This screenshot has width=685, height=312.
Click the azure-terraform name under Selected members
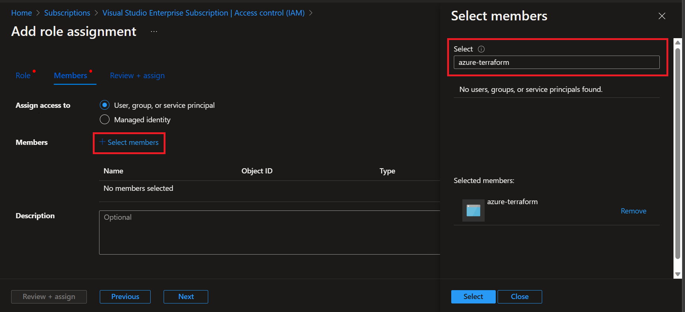point(512,202)
